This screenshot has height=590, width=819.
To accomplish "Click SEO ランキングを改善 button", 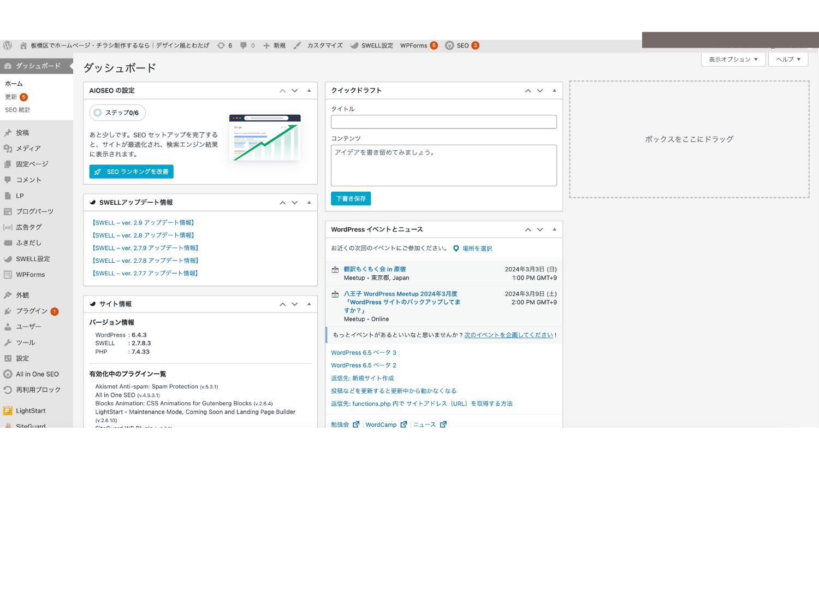I will point(132,172).
